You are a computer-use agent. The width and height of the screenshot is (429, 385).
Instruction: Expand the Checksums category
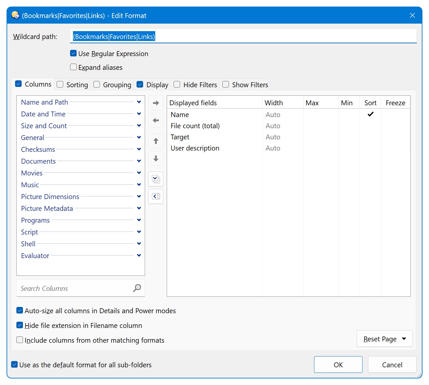139,149
